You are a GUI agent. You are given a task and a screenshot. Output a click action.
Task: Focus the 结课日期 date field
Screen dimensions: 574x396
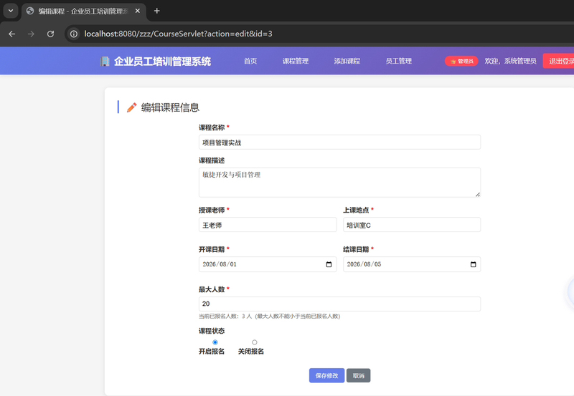coord(411,264)
